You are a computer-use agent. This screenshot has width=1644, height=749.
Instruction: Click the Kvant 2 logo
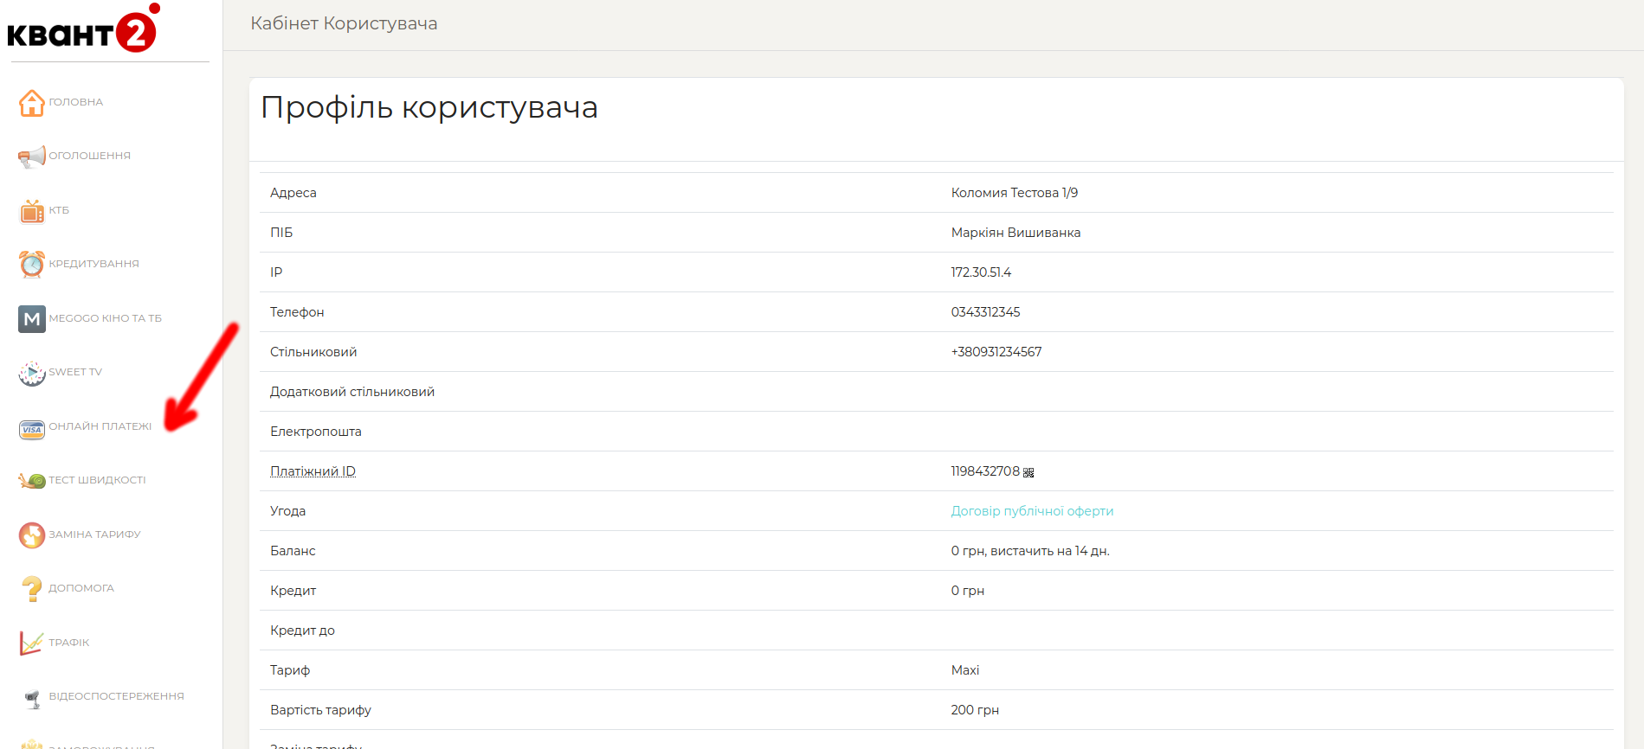tap(83, 29)
